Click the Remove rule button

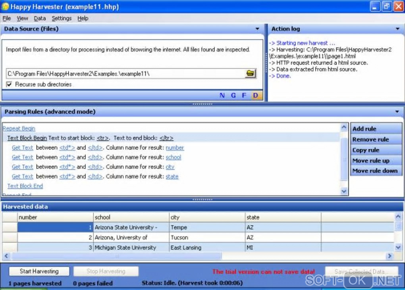376,139
